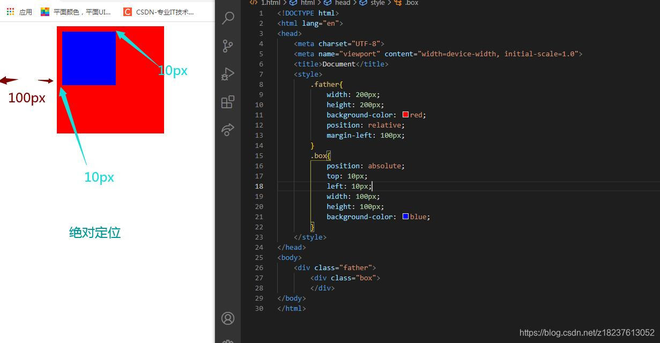660x343 pixels.
Task: Click the <!DOCTYPE html> line
Action: tap(308, 13)
